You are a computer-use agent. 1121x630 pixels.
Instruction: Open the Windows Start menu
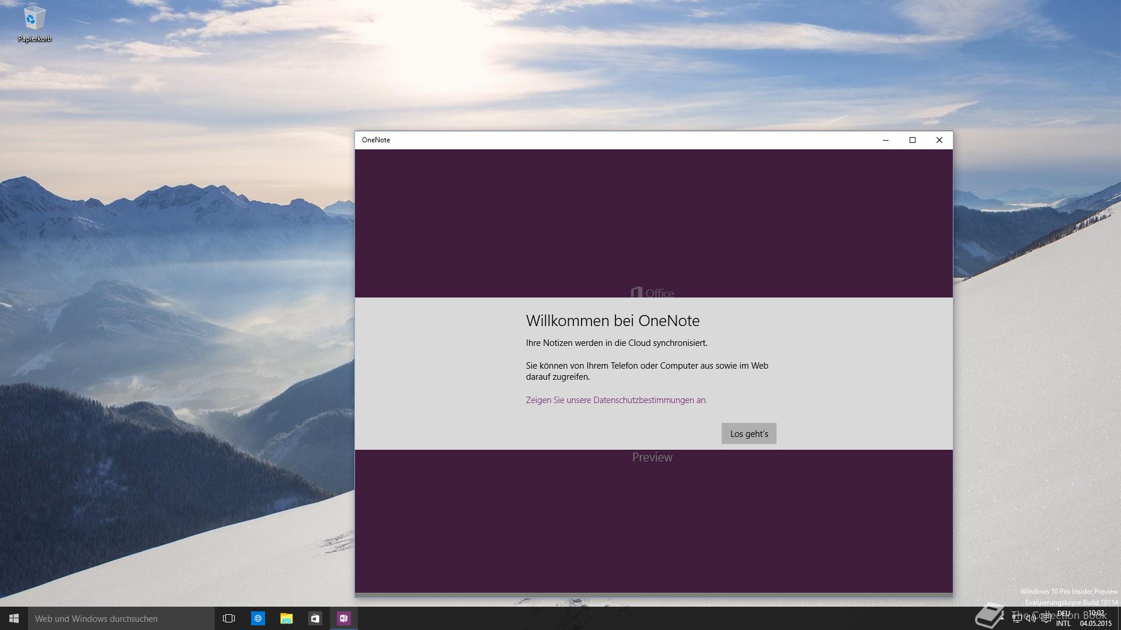click(14, 618)
